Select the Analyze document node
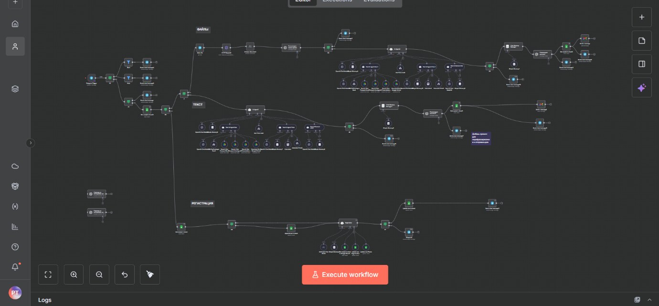 coord(249,47)
